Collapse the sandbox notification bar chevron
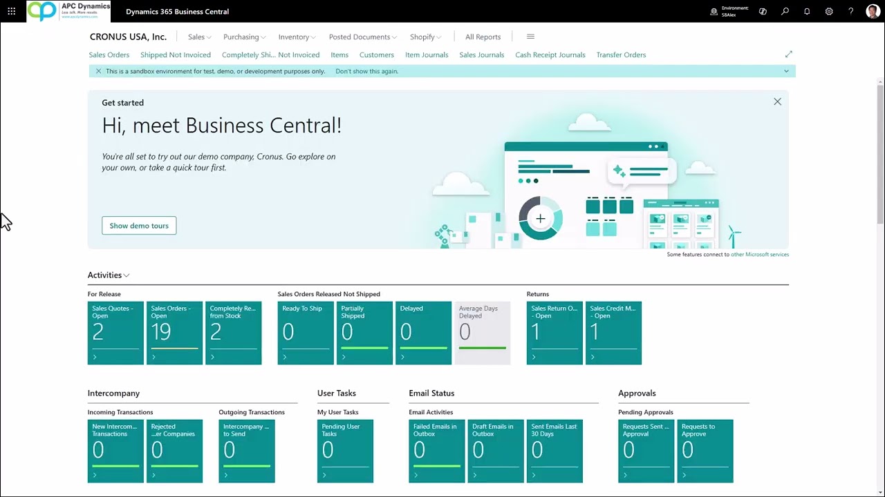The image size is (885, 497). coord(786,71)
